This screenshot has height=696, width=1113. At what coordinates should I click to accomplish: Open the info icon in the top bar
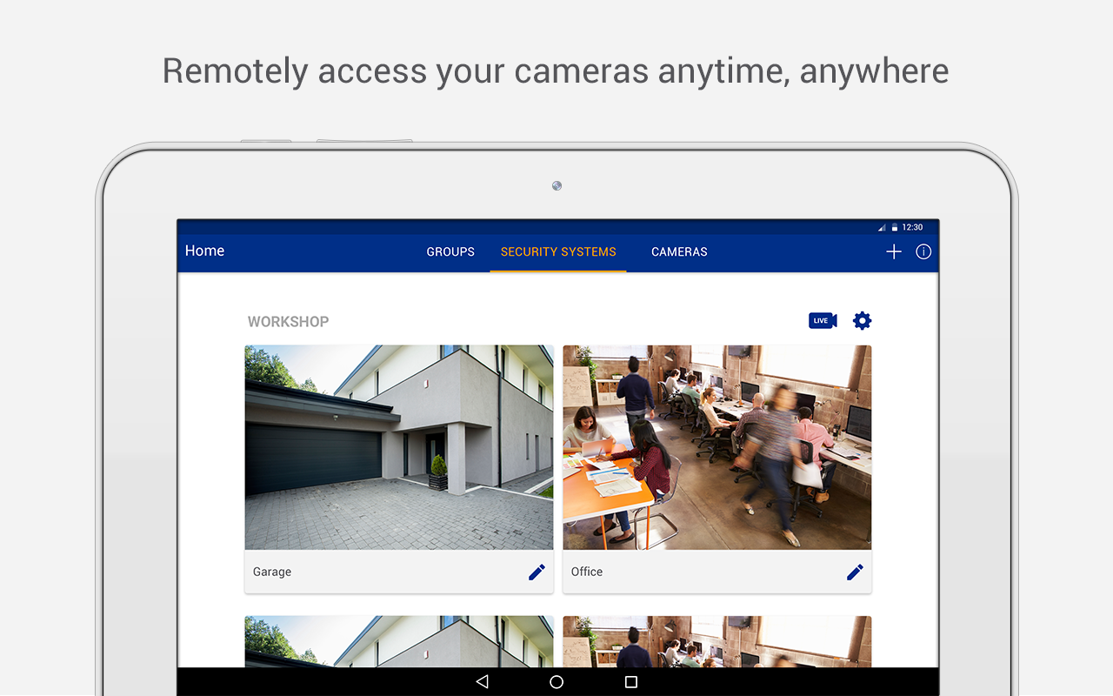pyautogui.click(x=923, y=251)
